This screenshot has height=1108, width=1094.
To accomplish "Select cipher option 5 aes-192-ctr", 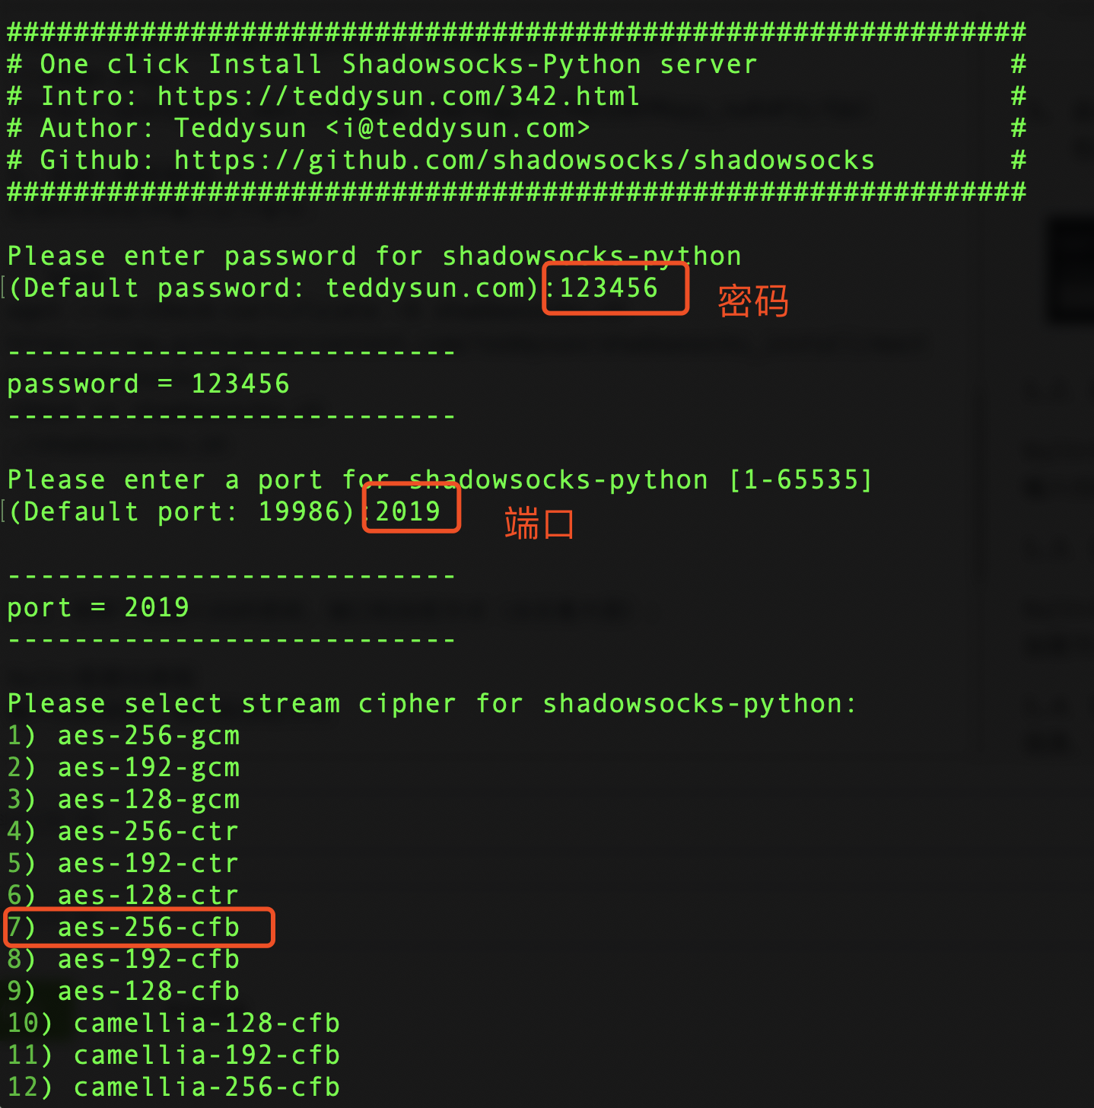I will (123, 864).
